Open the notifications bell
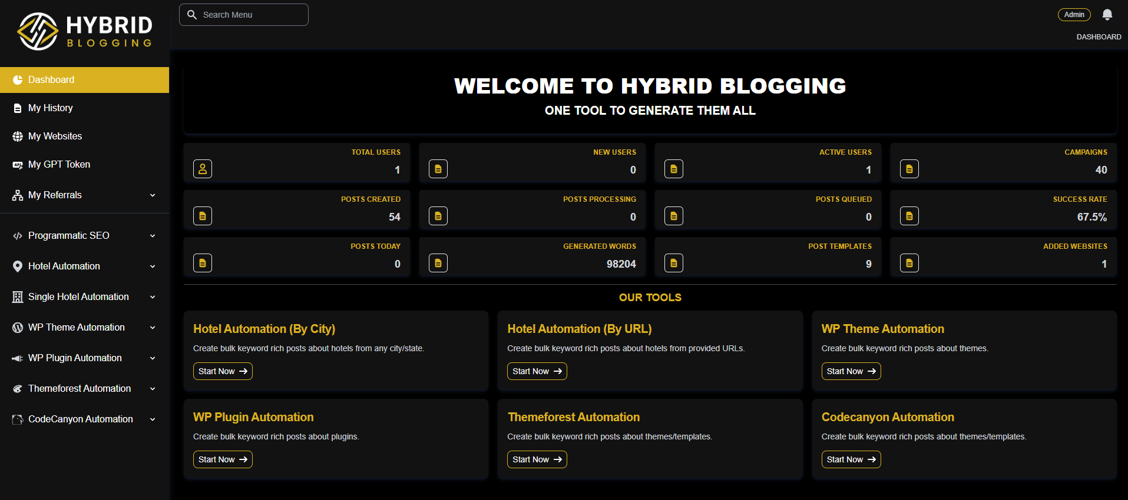 [1107, 15]
